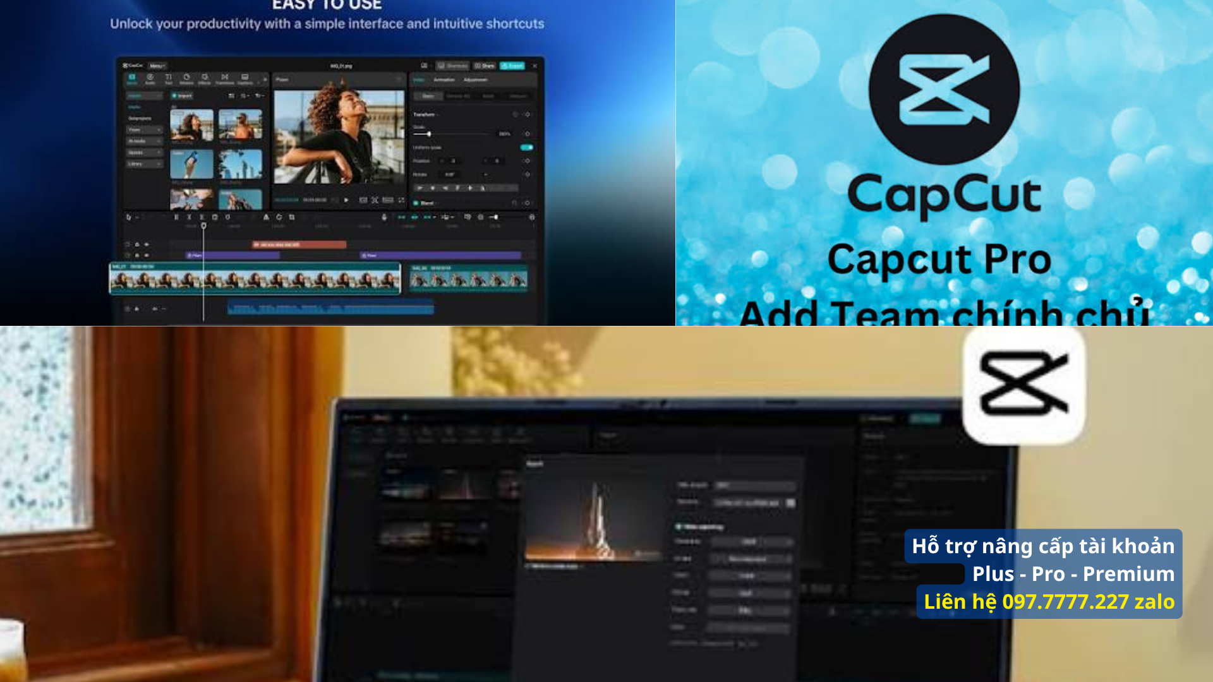Click the timeline zoom slider
Viewport: 1213px width, 682px height.
[495, 217]
